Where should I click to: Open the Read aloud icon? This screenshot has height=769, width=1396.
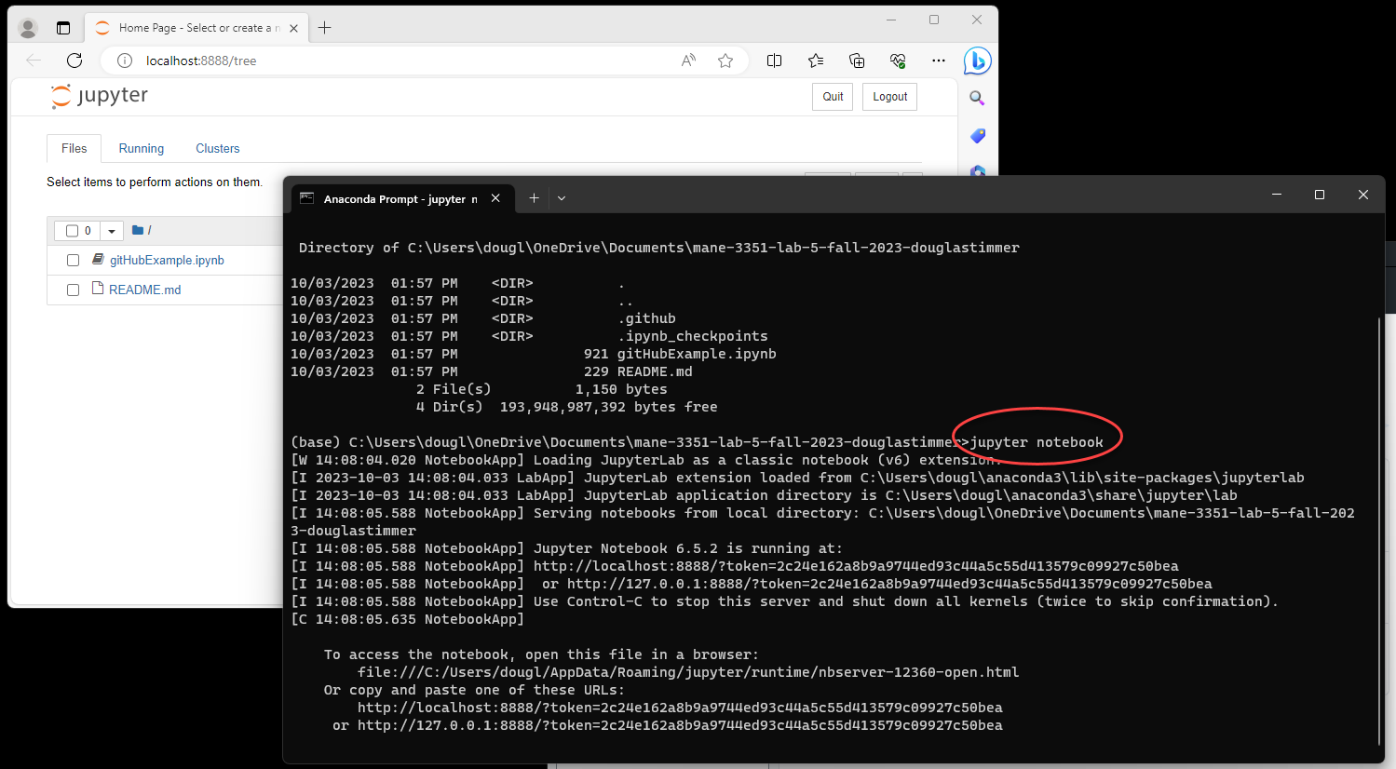(x=688, y=61)
